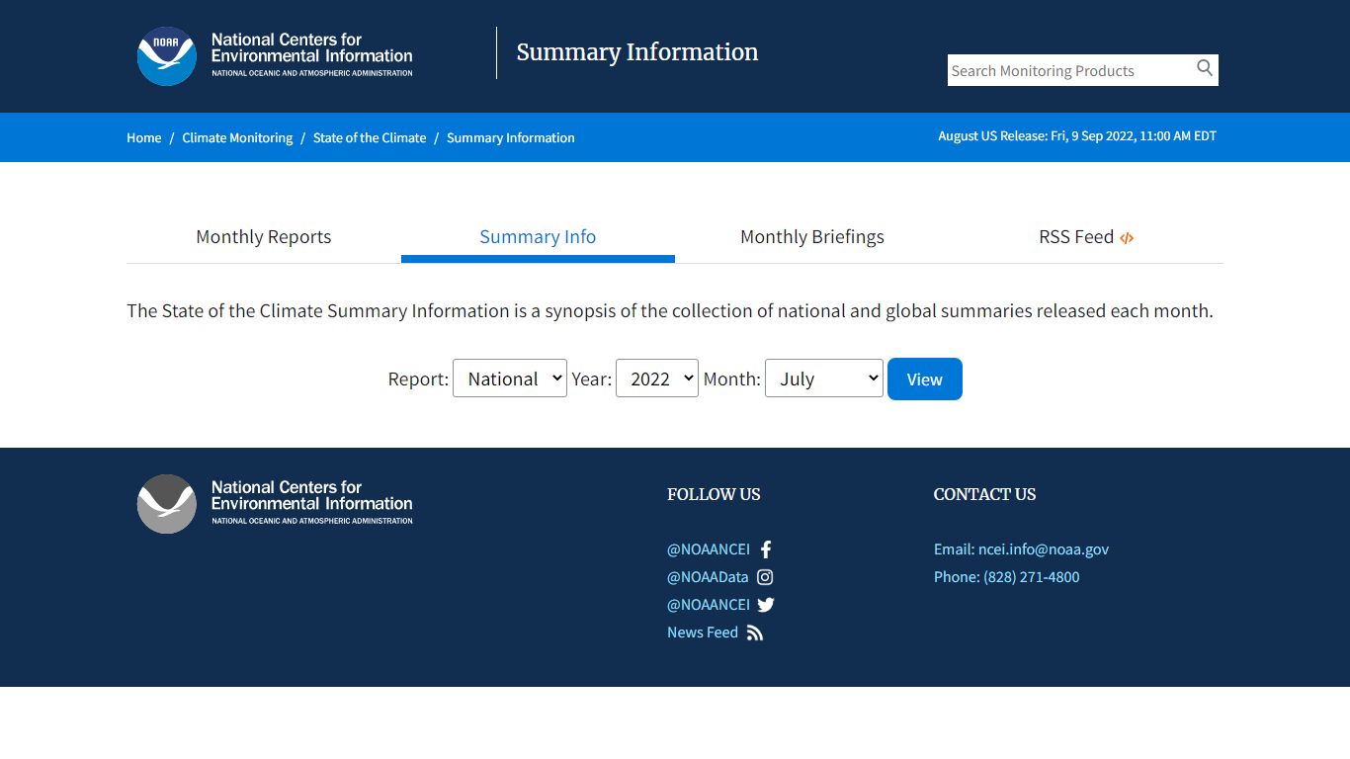Select the Summary Info tab
The image size is (1350, 759).
538,237
